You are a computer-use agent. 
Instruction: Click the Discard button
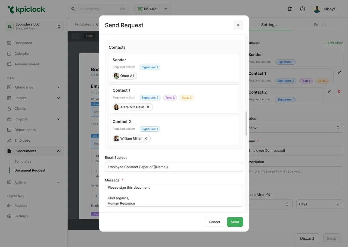[307, 238]
